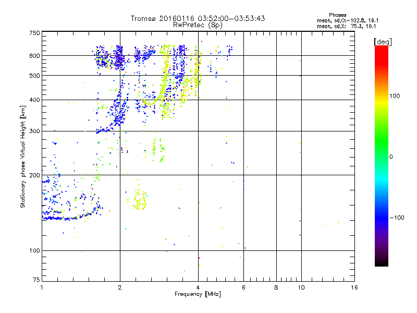Screen dimensions: 417x313
Task: Click the '[deg]' colorbar unit label
Action: coord(383,42)
